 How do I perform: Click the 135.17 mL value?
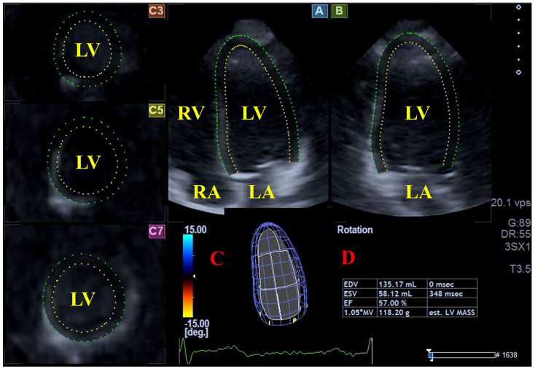(397, 284)
